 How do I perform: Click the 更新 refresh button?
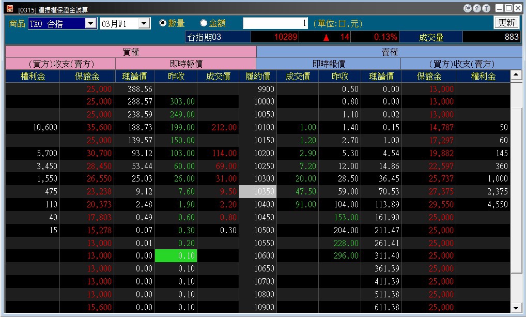(506, 23)
